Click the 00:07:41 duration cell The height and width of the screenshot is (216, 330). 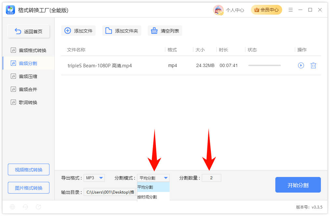[228, 65]
